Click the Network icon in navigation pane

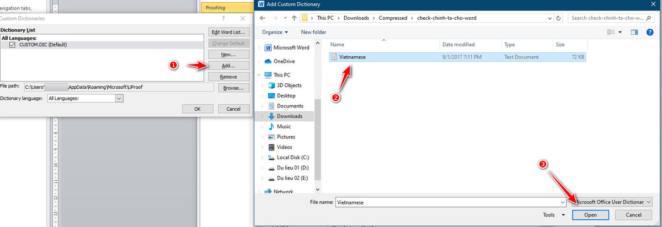pyautogui.click(x=269, y=192)
